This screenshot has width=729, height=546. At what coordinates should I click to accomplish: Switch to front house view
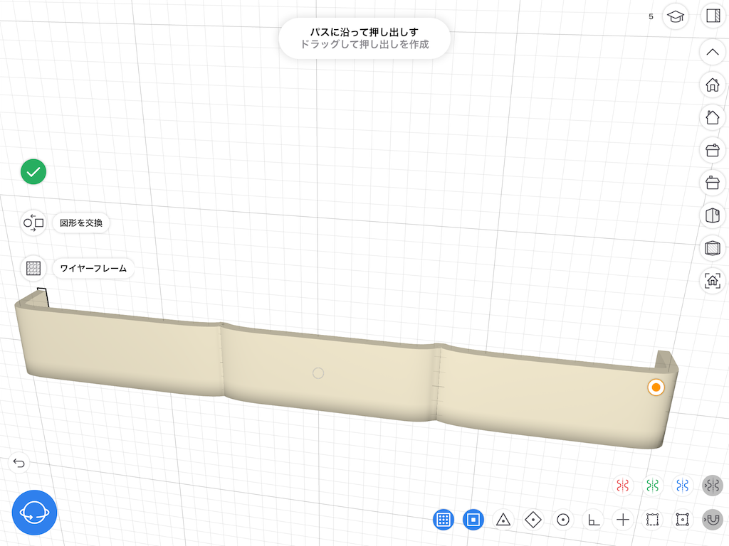click(x=712, y=85)
